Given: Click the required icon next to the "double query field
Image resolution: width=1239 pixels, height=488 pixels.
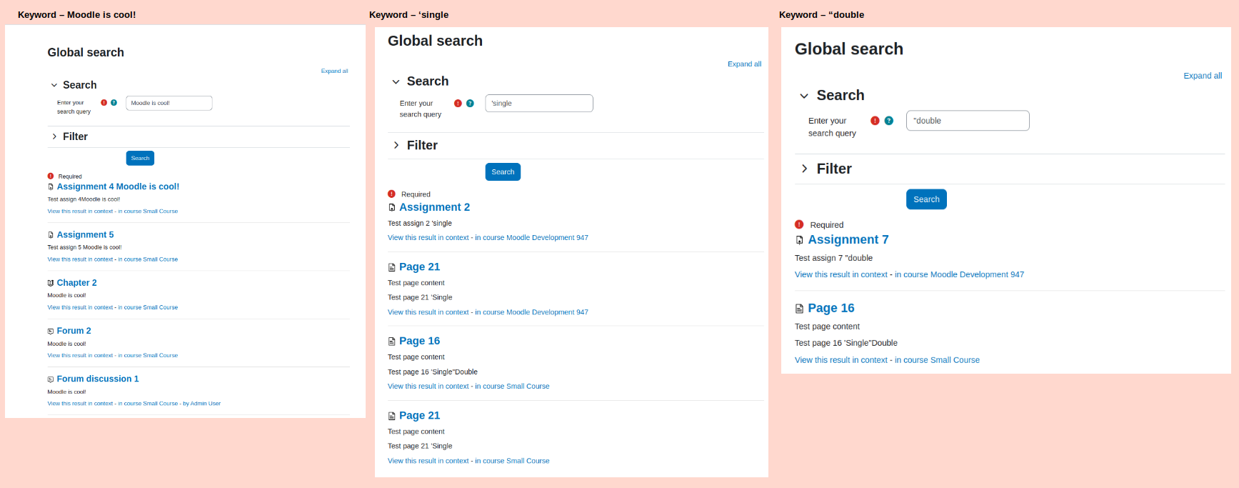Looking at the screenshot, I should coord(875,121).
